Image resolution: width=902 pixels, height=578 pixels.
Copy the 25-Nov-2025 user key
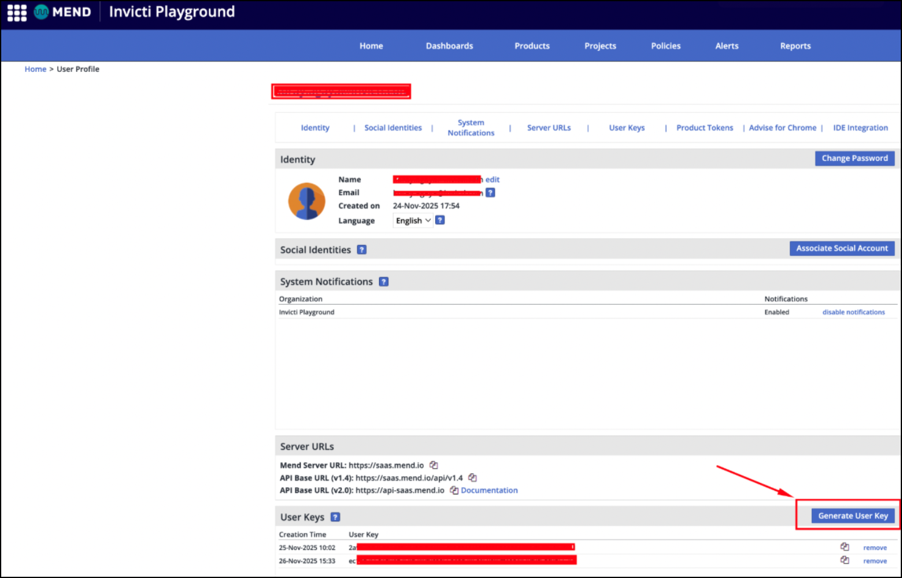click(845, 547)
